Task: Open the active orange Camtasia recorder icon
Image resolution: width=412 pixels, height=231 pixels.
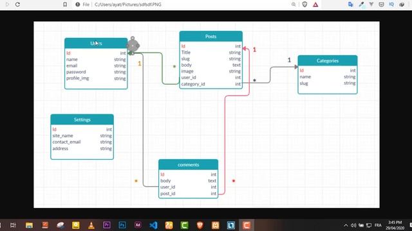Action: click(247, 225)
